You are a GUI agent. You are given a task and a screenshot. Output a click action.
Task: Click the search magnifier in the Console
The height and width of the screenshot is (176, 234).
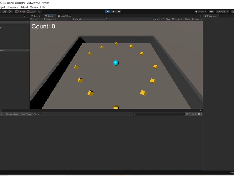click(x=134, y=114)
